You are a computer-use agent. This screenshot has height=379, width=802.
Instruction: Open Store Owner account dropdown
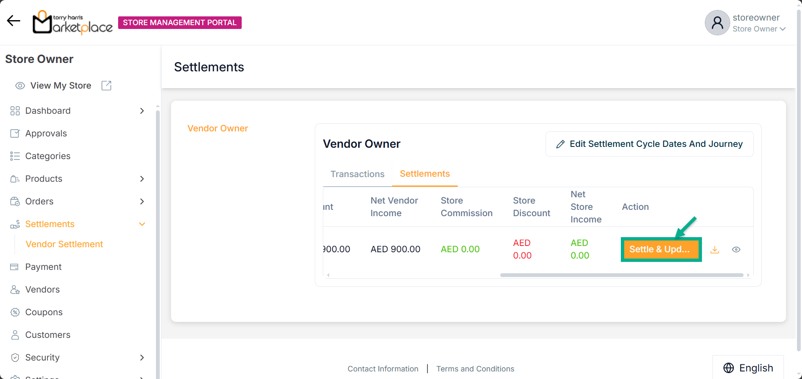pyautogui.click(x=759, y=29)
